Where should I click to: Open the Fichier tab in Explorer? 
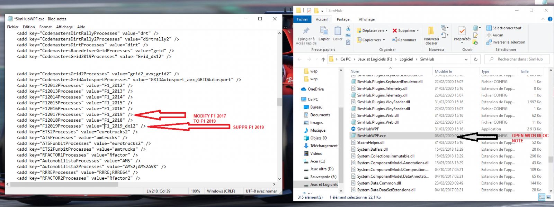point(302,19)
